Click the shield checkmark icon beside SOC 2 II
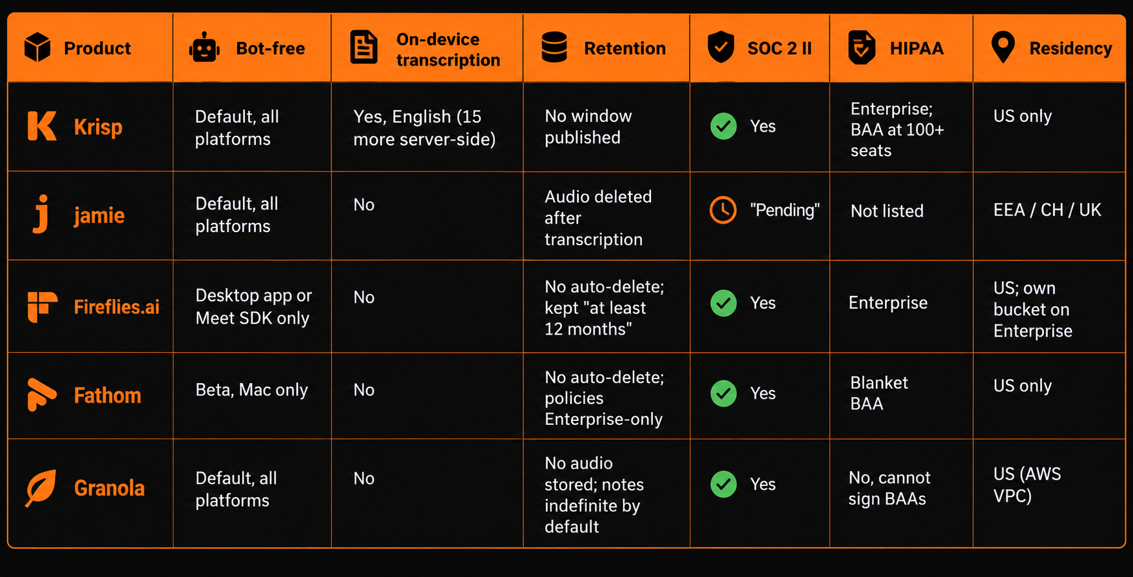 (721, 47)
